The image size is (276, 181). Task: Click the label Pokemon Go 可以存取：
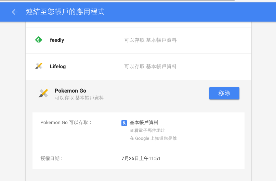(x=66, y=122)
